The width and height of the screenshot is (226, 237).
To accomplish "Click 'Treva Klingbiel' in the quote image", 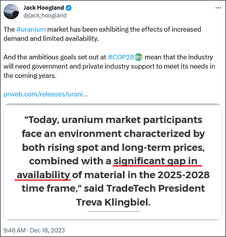I will pyautogui.click(x=113, y=203).
